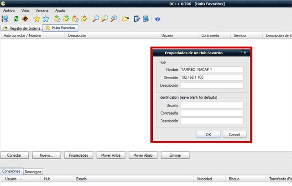Click the Eliminar button
The height and width of the screenshot is (186, 292).
175,155
